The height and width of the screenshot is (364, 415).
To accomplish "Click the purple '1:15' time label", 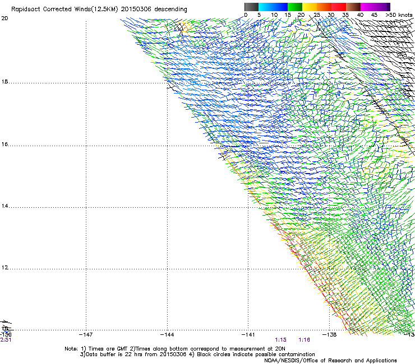I will pos(280,340).
